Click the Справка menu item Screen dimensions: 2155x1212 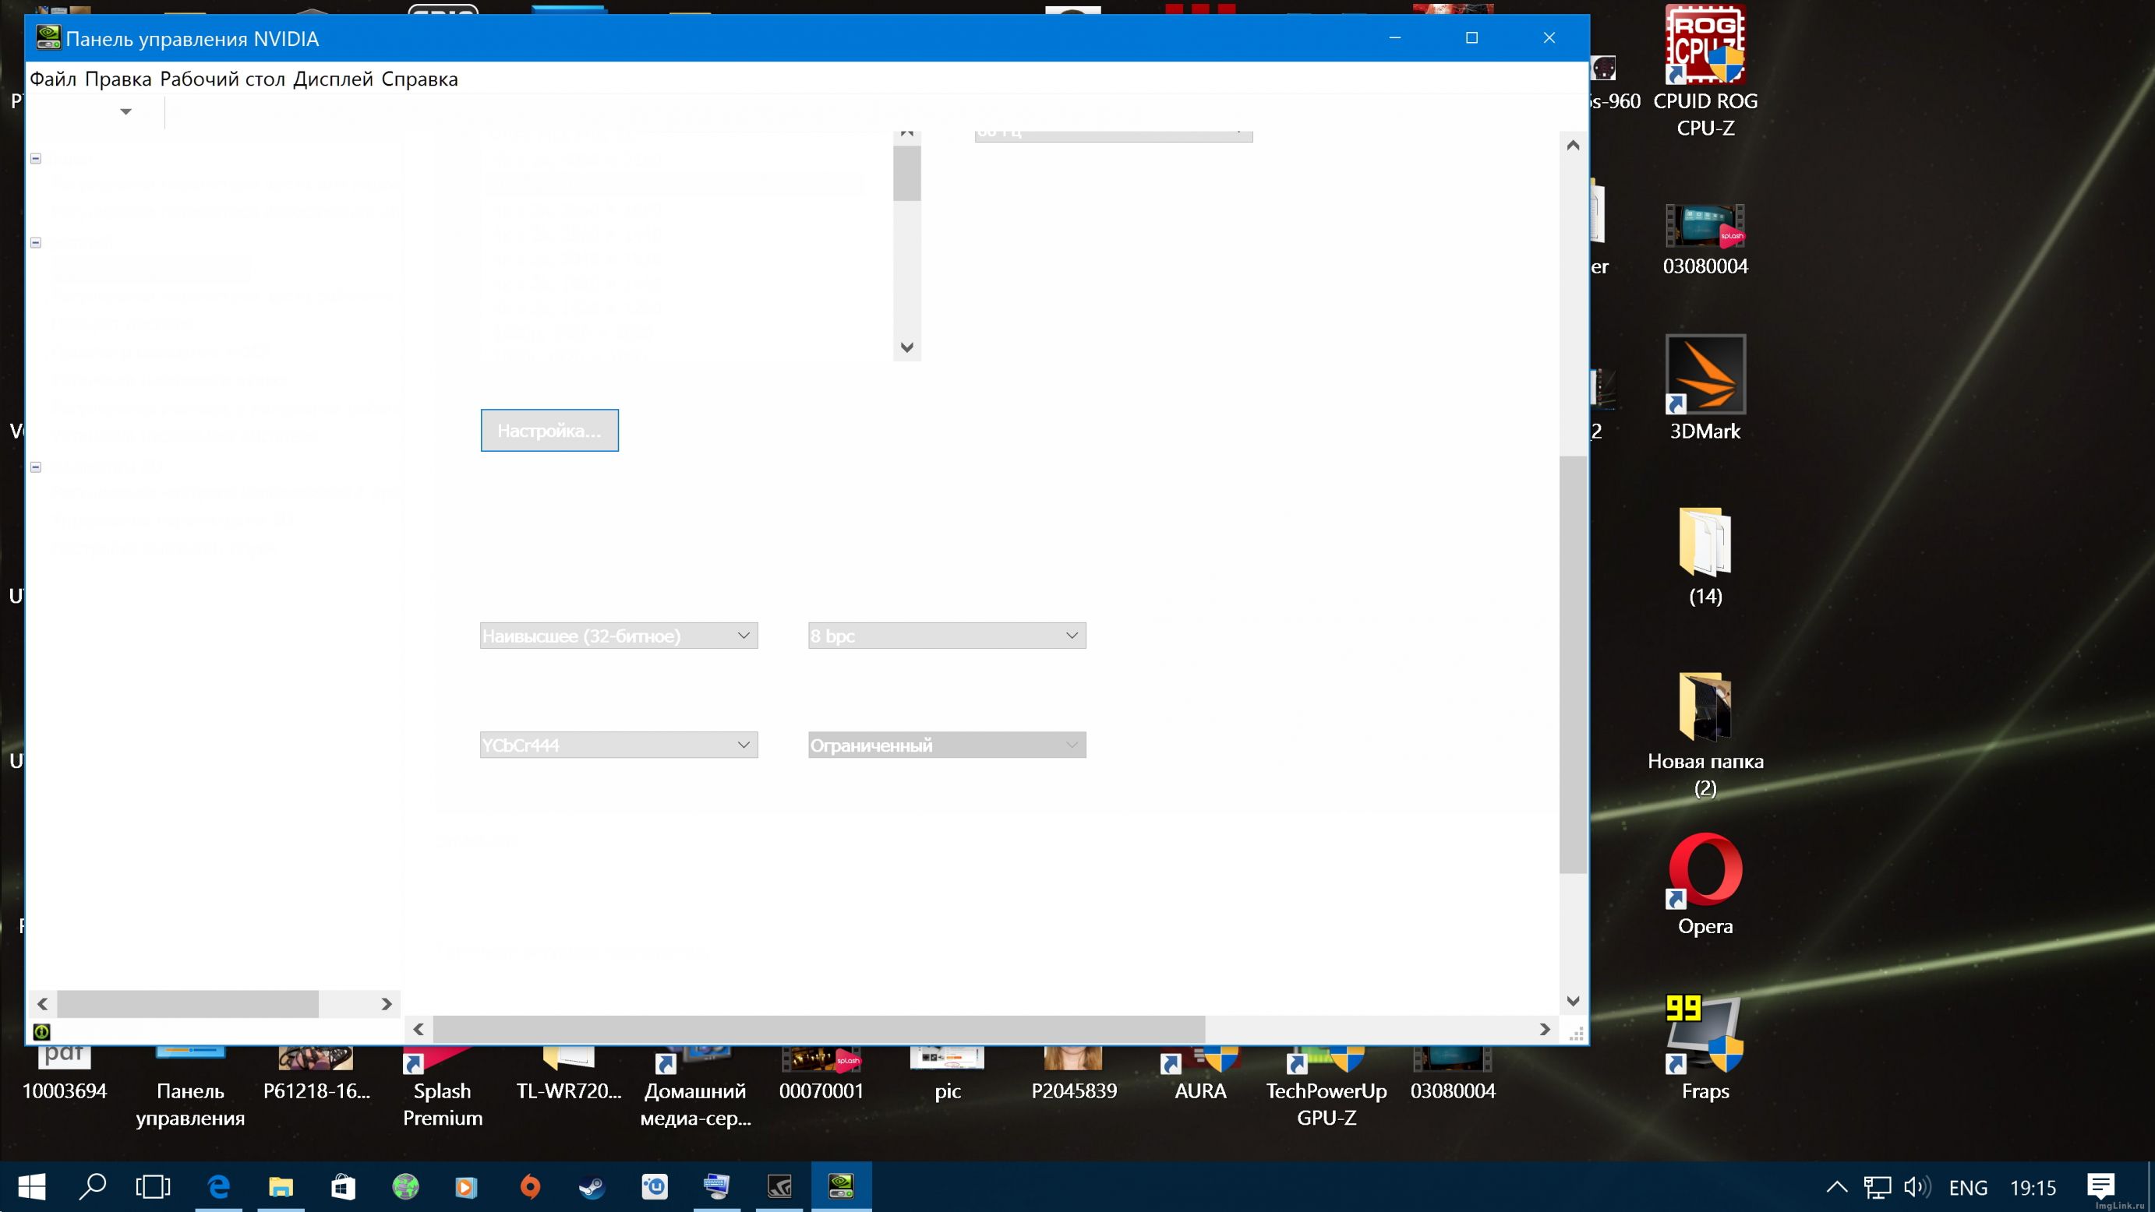click(419, 79)
